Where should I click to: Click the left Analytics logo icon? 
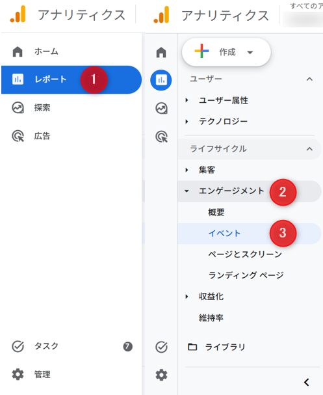[x=18, y=14]
